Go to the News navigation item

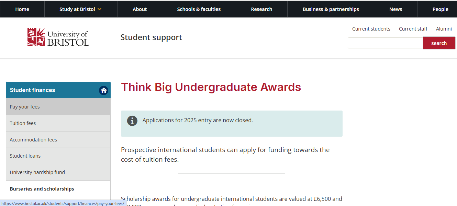point(395,9)
